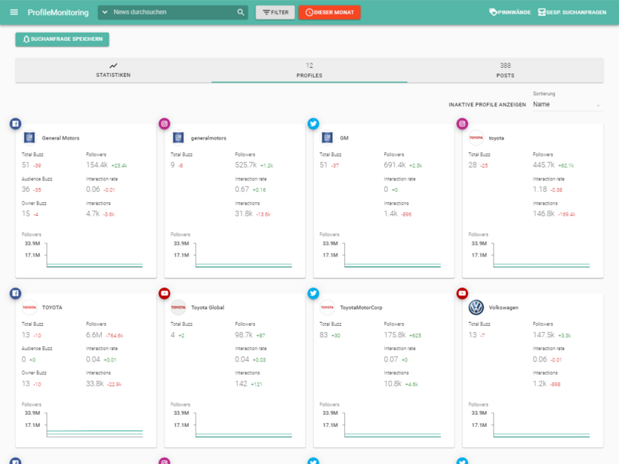Click interactions value 1.2k on Volkswagen
Screen dimensions: 619x464
(540, 383)
